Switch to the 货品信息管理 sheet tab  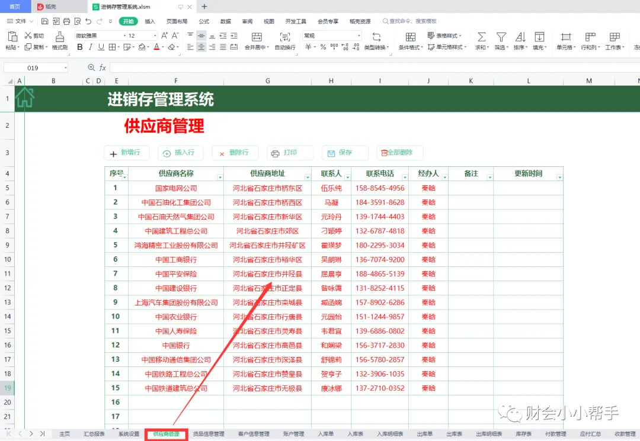209,434
